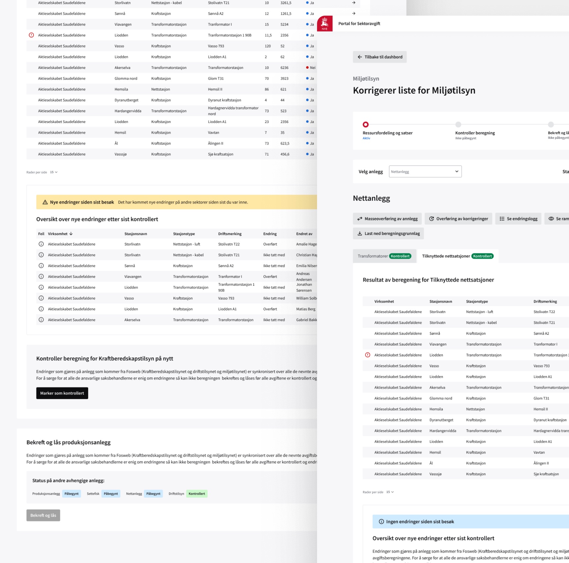Click Bekreft og lås button
569x563 pixels.
43,515
